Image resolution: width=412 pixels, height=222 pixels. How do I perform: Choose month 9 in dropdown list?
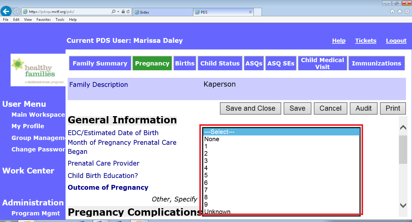[x=281, y=204]
